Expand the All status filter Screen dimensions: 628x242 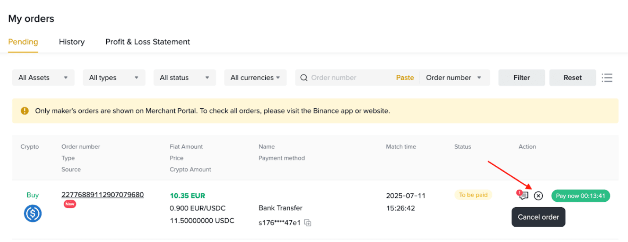(184, 78)
